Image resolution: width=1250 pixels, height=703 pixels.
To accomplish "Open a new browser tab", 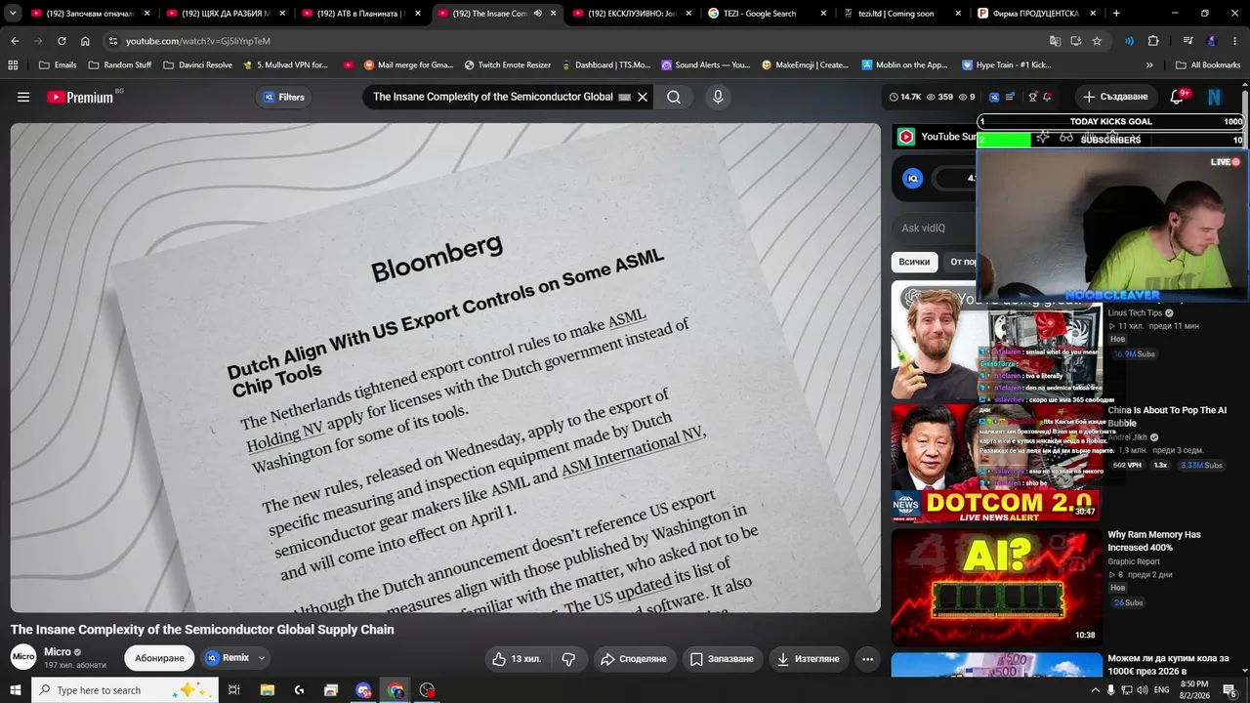I will (1116, 14).
